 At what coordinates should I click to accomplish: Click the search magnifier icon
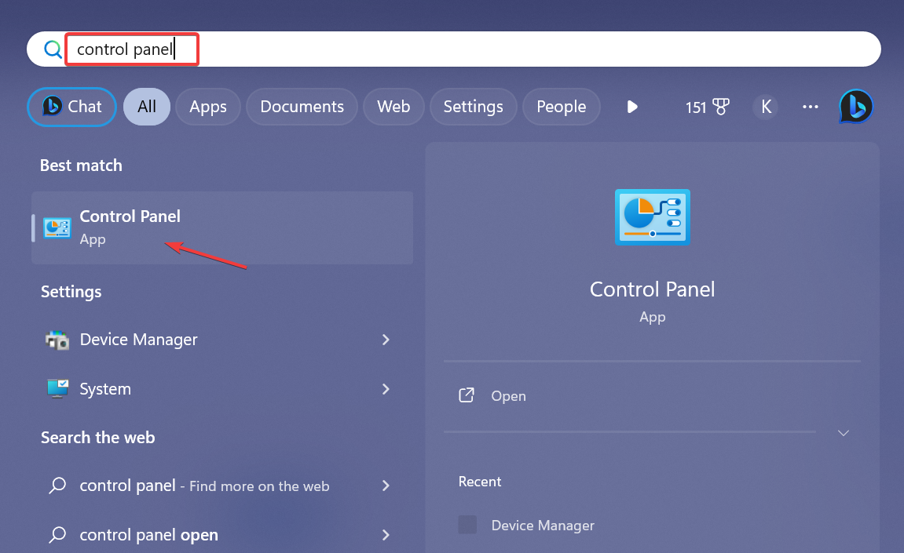[x=52, y=49]
